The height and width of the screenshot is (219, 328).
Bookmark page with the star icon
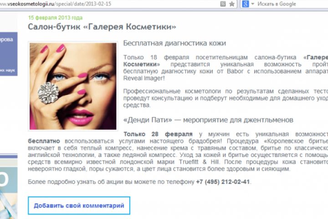(232, 4)
